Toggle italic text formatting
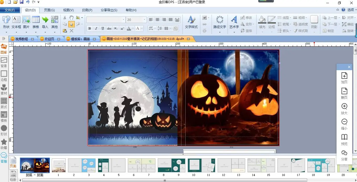 click(x=96, y=29)
